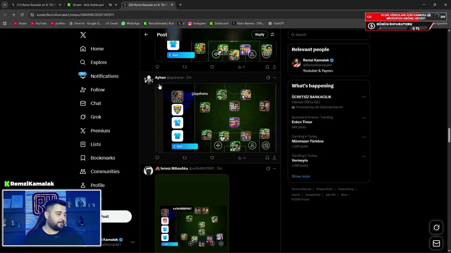451x253 pixels.
Task: Open more options for ÜCRETSİZ BANKACILIK ad
Action: click(364, 97)
